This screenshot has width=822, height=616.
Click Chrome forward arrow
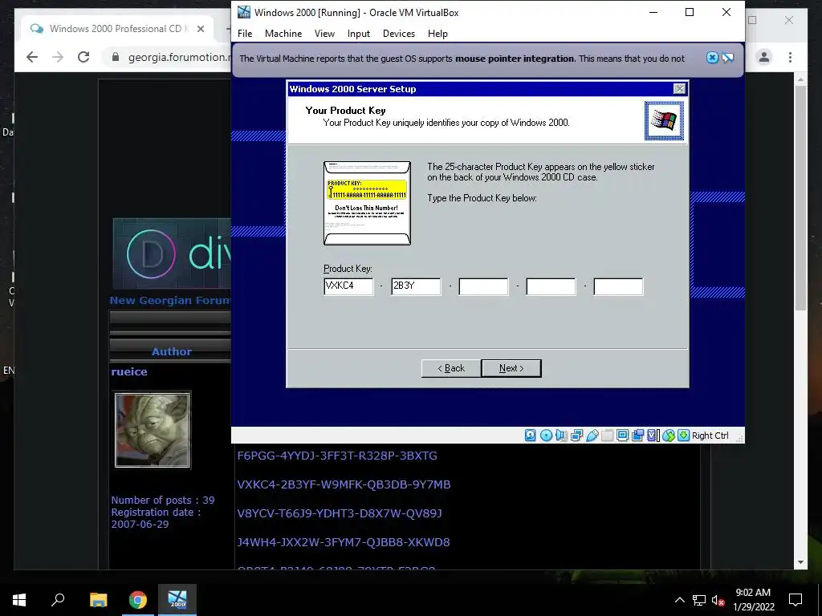coord(58,57)
